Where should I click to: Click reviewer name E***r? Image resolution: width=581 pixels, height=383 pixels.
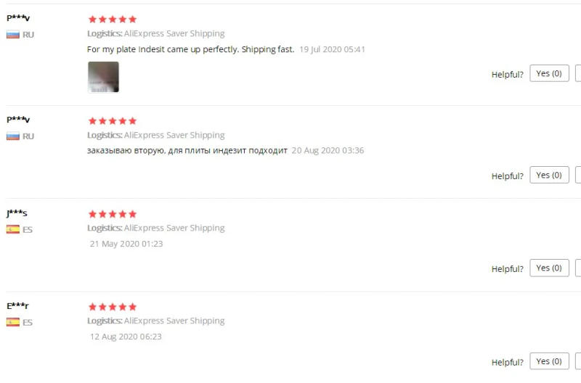click(x=17, y=306)
